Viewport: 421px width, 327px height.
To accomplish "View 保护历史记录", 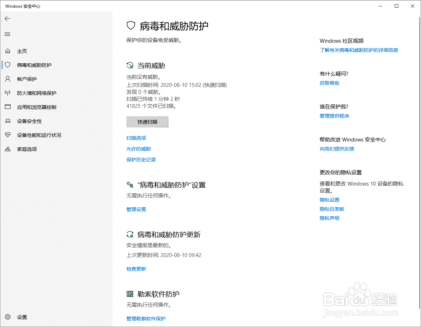I will coord(141,160).
